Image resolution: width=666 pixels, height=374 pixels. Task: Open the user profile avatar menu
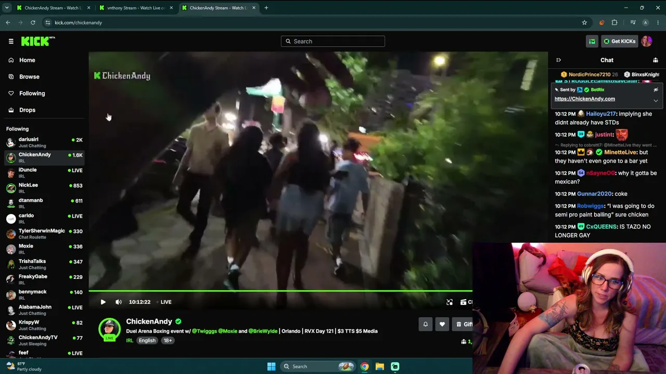click(647, 41)
